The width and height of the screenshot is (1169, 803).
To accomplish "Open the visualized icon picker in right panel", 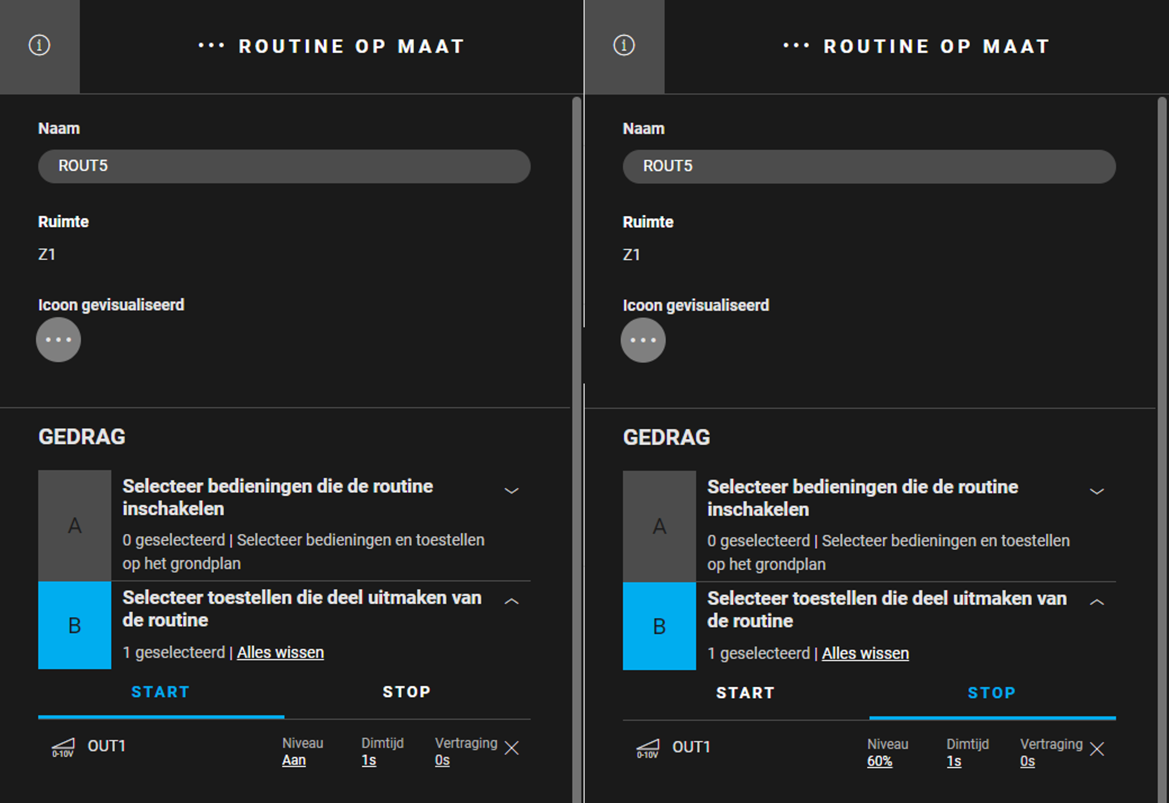I will (x=643, y=340).
